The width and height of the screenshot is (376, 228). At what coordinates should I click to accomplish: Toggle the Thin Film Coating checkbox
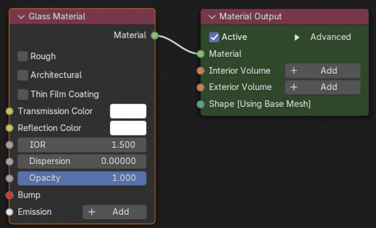(x=23, y=94)
